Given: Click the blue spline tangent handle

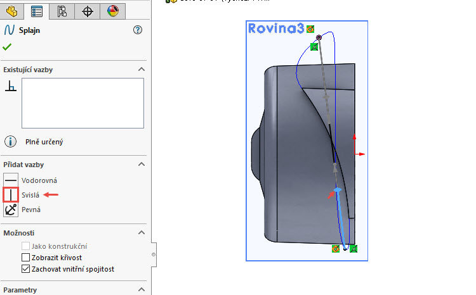Looking at the screenshot, I should 338,190.
